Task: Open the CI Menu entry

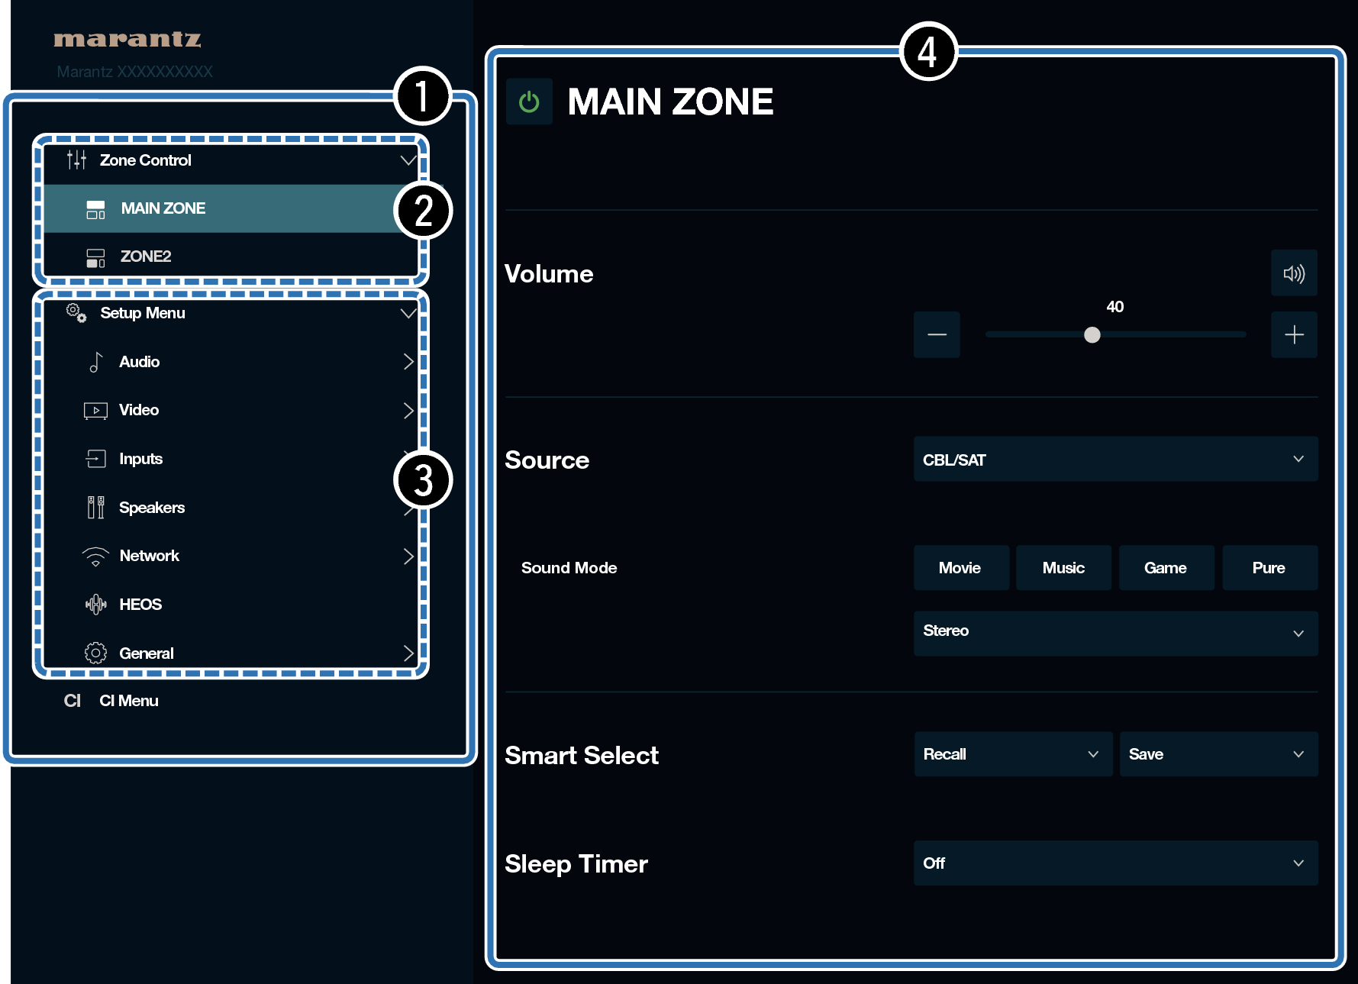Action: click(x=128, y=701)
